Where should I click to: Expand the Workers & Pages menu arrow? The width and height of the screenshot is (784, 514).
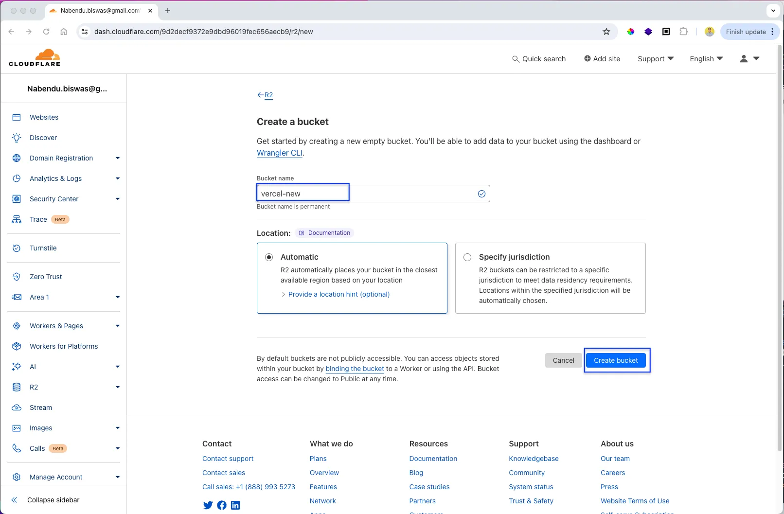(118, 326)
